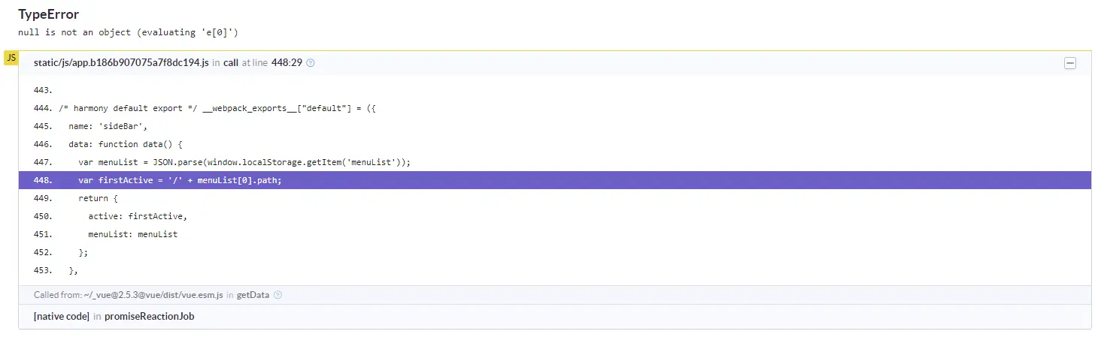The width and height of the screenshot is (1104, 337).
Task: Open the app.b186b907075a7f8dc194.js file path
Action: pos(121,63)
